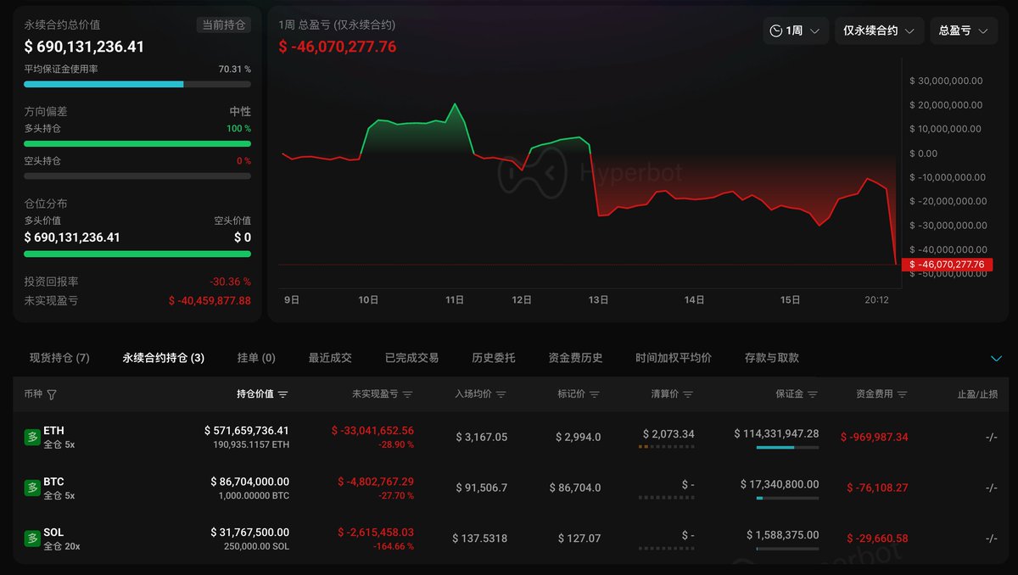Click the sort icon next to 入场均价
Screen dimensions: 1018x575
[501, 394]
